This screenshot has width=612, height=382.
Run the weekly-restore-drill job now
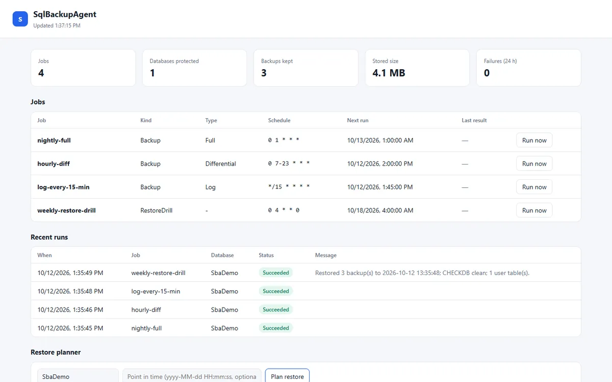[534, 210]
